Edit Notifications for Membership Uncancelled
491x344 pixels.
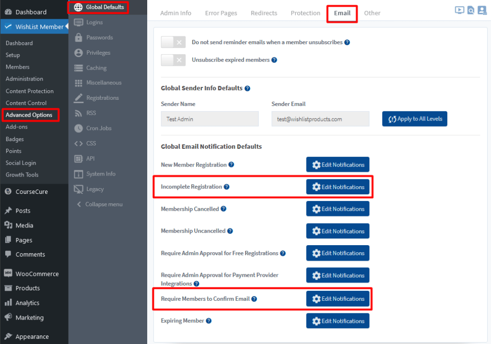tap(338, 231)
